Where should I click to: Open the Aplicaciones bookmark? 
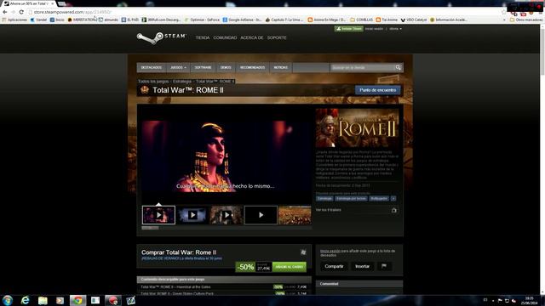coord(14,20)
